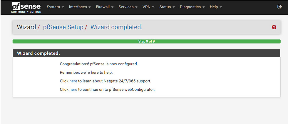Screen dimensions: 288x124
Task: Click the Step 9 of 9 progress bar
Action: (146, 42)
